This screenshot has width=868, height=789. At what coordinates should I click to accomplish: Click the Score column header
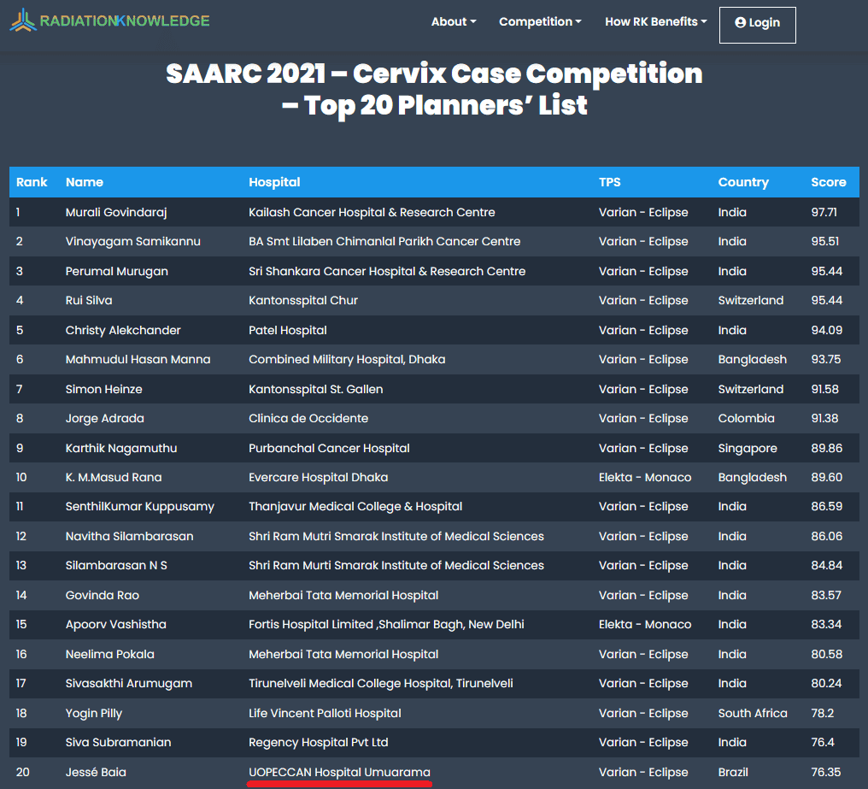click(x=828, y=182)
